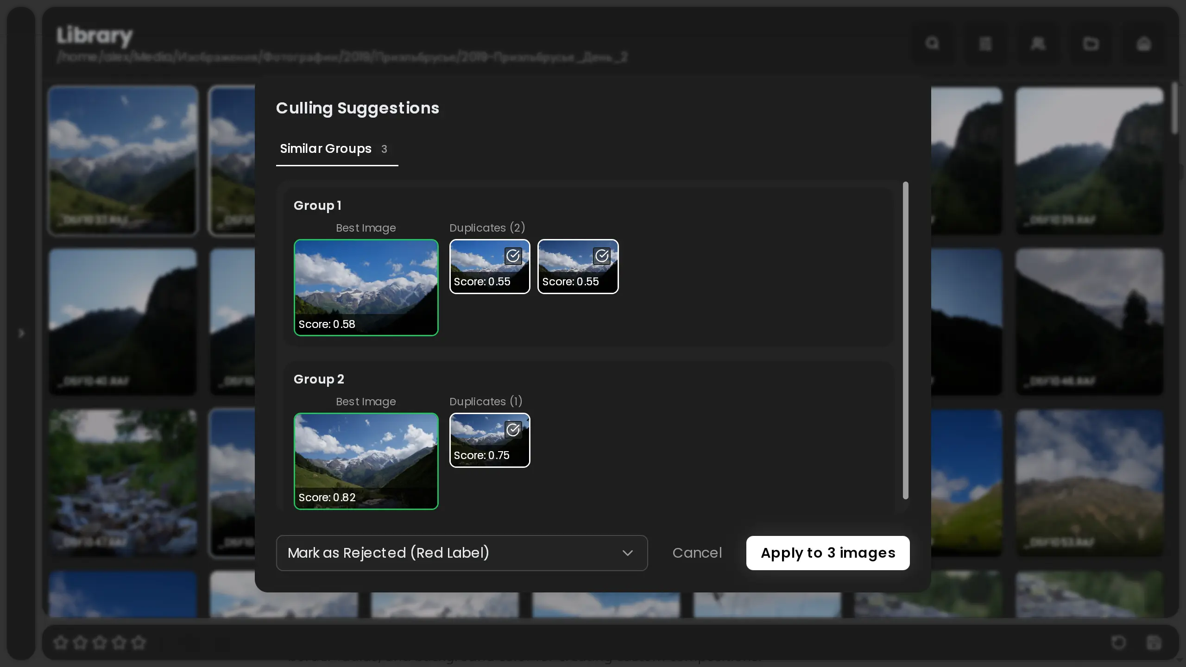The height and width of the screenshot is (667, 1186).
Task: Select Group 2 best image thumbnail
Action: [x=366, y=461]
